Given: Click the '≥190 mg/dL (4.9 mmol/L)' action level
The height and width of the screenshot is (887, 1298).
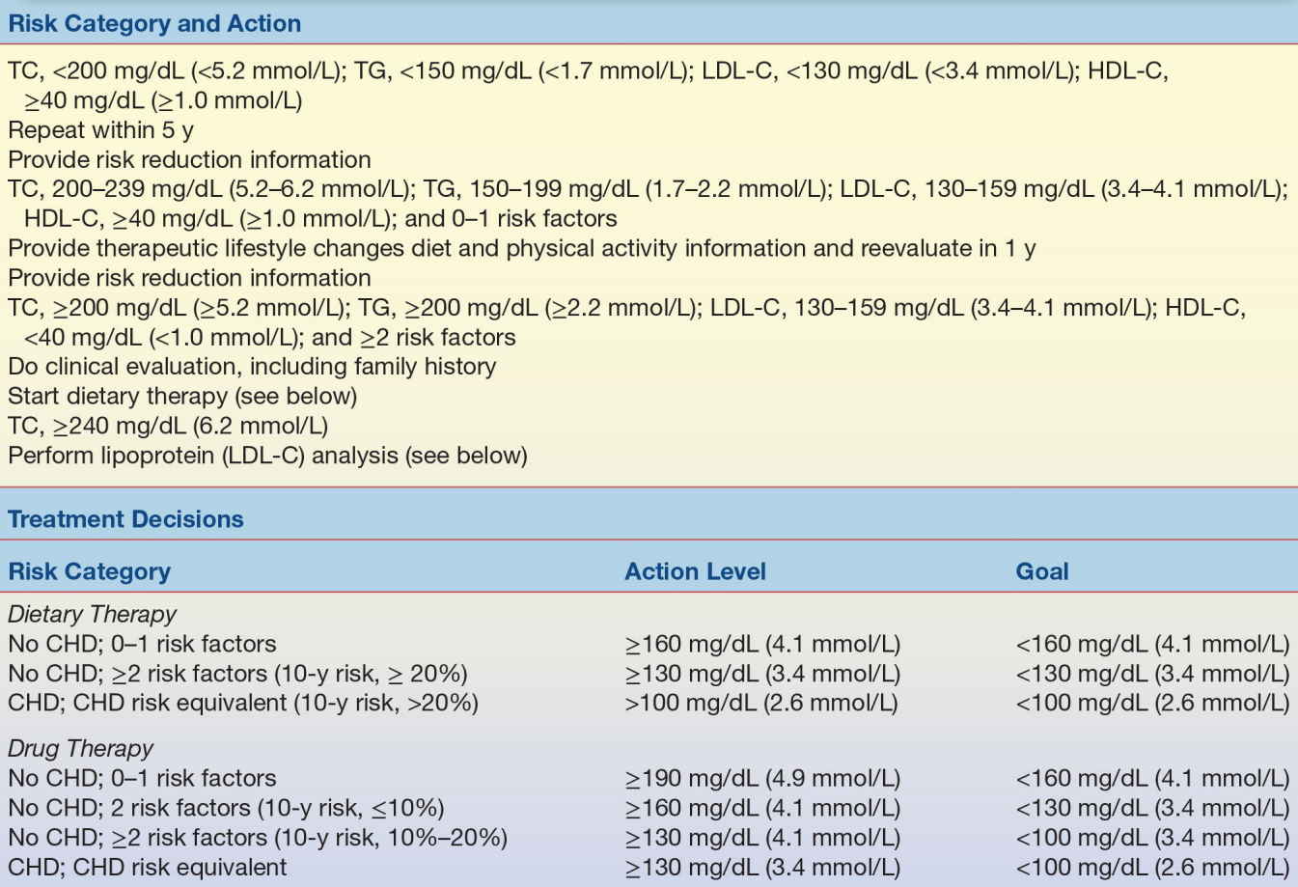Looking at the screenshot, I should pyautogui.click(x=762, y=778).
